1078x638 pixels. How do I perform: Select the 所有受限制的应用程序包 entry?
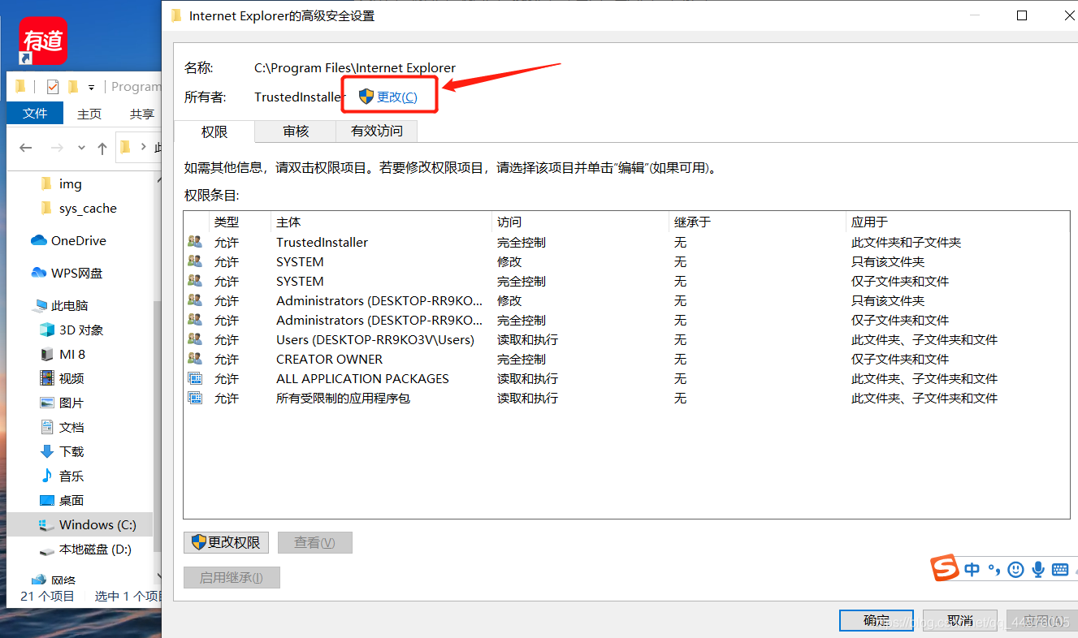pyautogui.click(x=626, y=398)
